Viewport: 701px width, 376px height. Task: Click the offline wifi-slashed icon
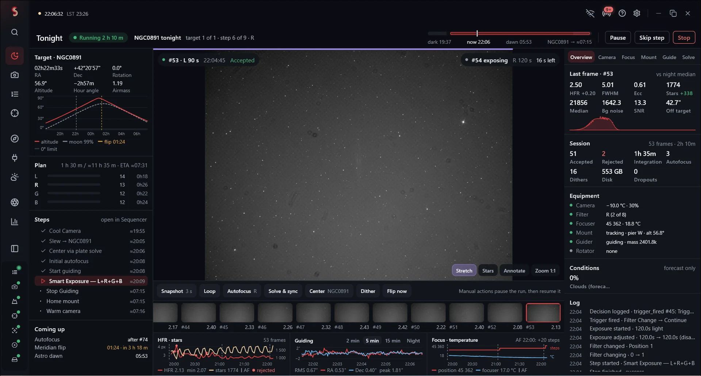coord(590,13)
